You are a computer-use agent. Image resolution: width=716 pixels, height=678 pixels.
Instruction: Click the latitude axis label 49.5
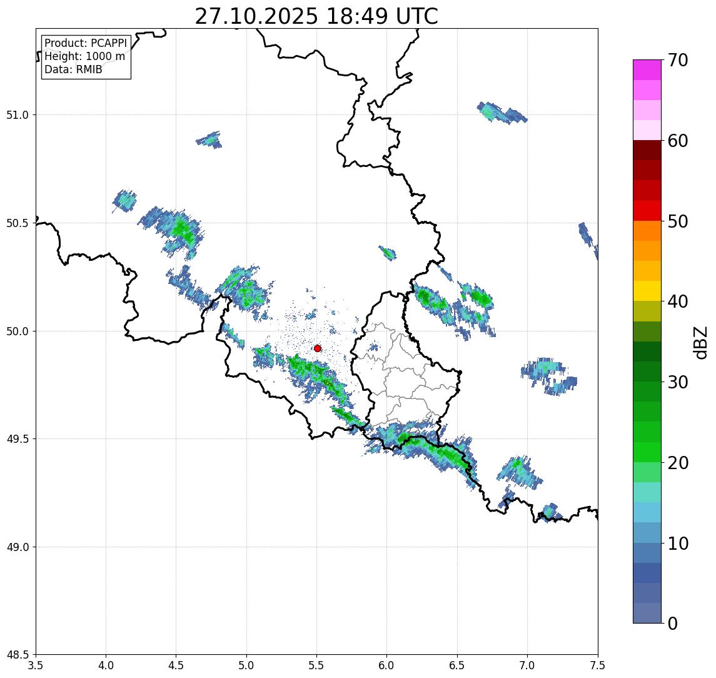tap(18, 439)
